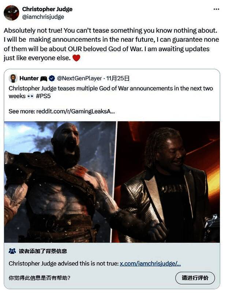The width and height of the screenshot is (225, 293).
Task: Open the three-dot more options menu
Action: (x=216, y=9)
